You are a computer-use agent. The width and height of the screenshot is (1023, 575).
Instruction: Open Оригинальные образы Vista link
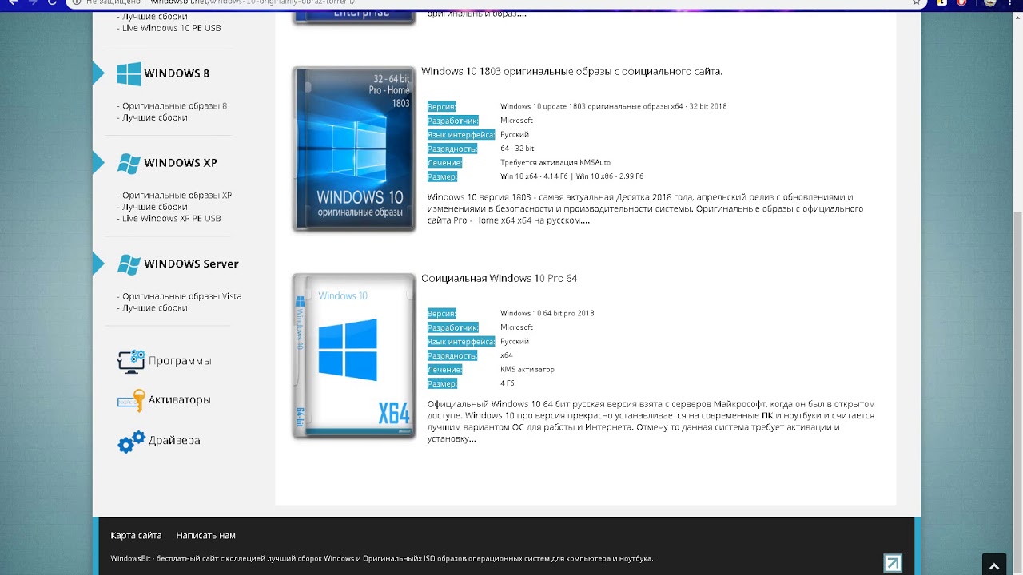coord(181,296)
